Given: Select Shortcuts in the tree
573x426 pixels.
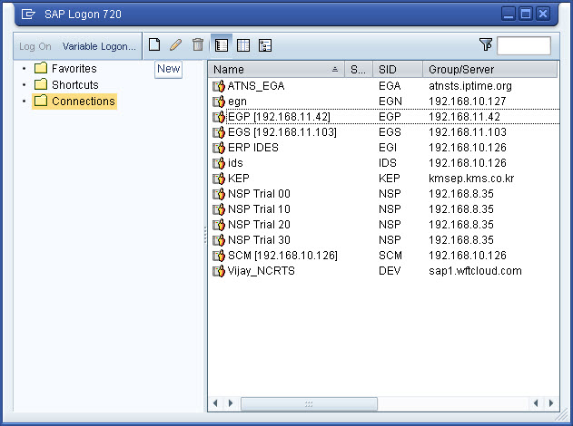Looking at the screenshot, I should pos(74,85).
